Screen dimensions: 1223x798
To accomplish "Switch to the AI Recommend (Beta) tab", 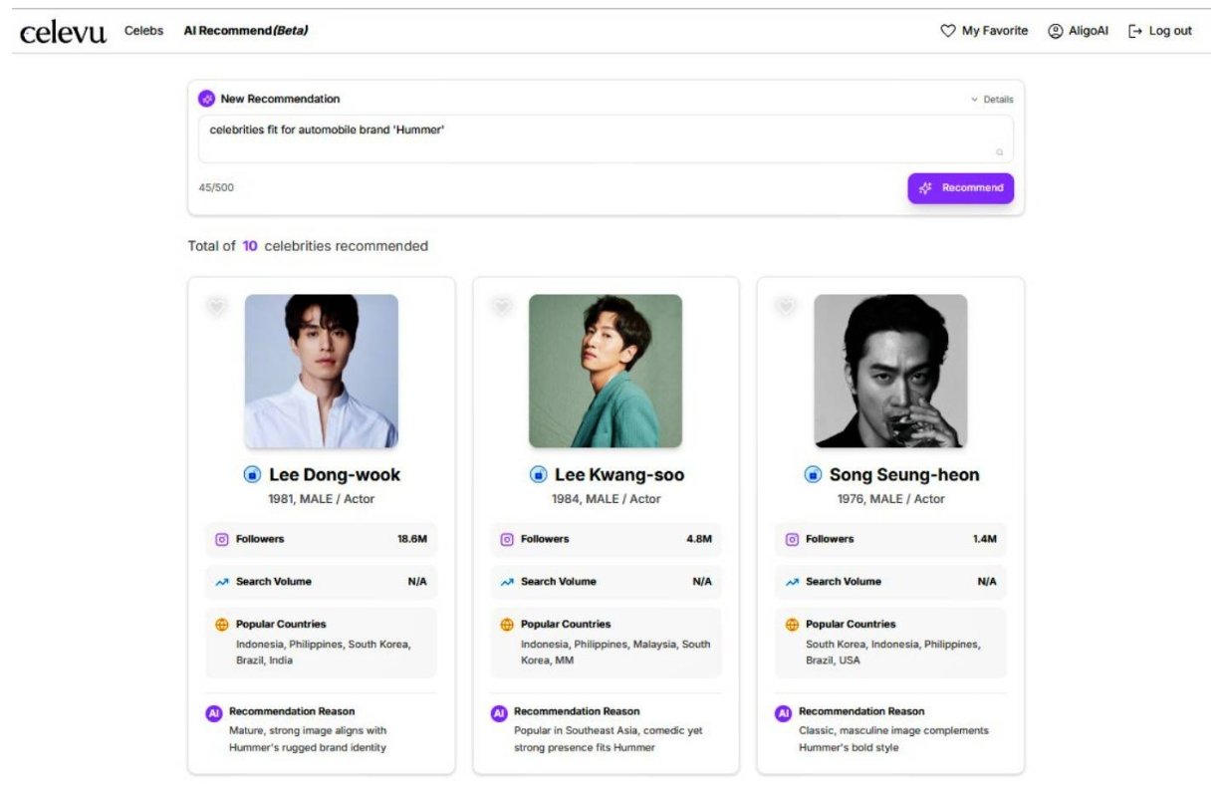I will [x=246, y=31].
